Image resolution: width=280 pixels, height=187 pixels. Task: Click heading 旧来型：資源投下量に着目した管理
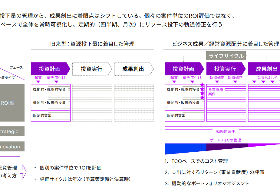tap(92, 44)
